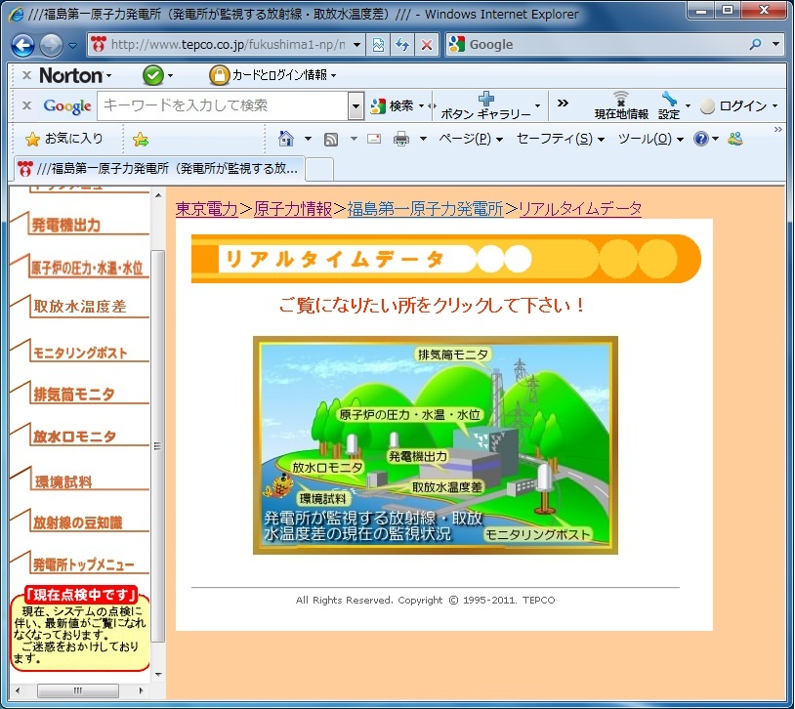The width and height of the screenshot is (795, 709).
Task: Click the browser Forward arrow button
Action: (x=51, y=45)
